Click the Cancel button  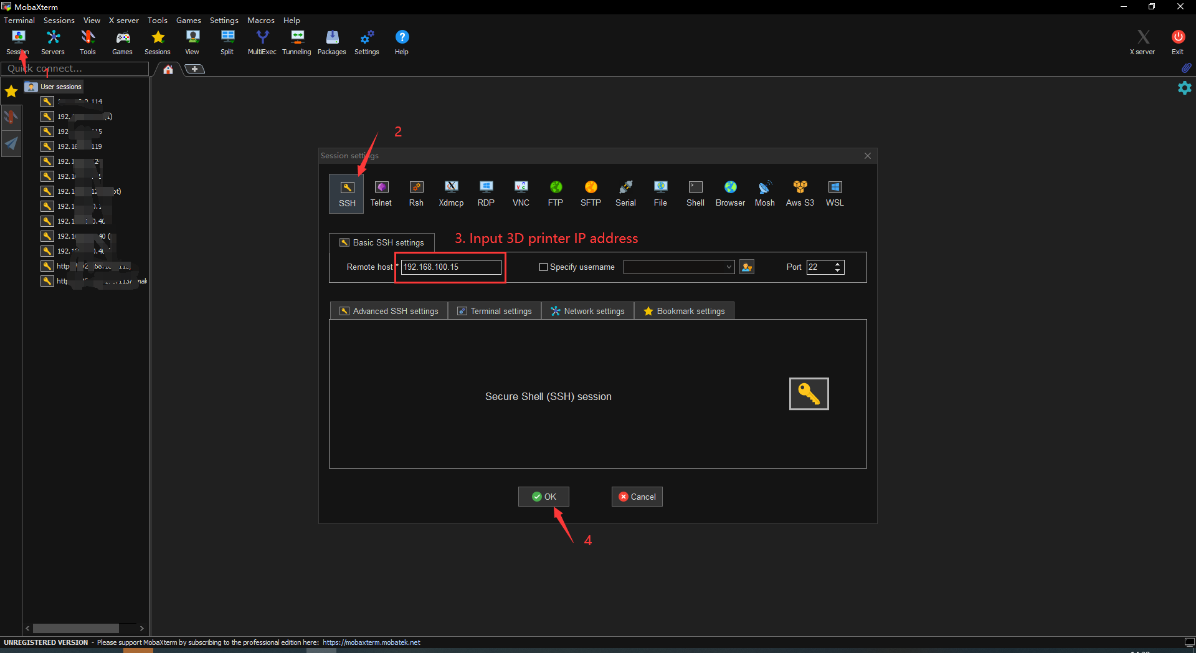click(637, 497)
